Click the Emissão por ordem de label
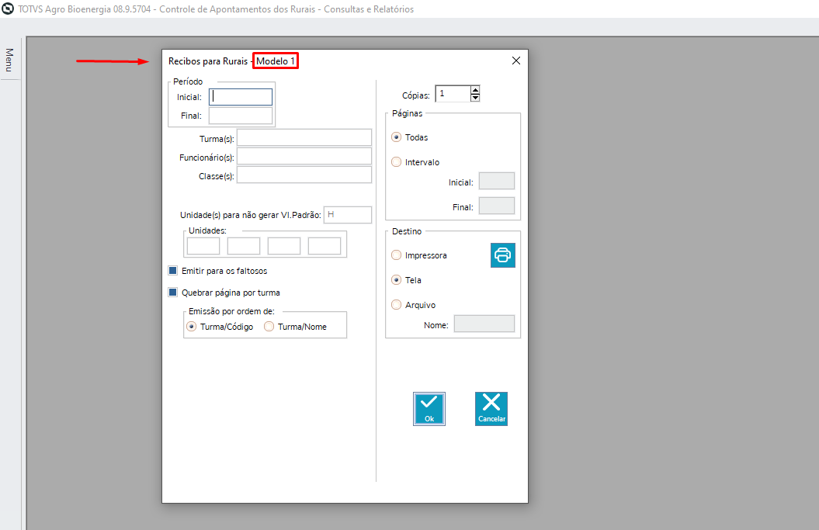819x530 pixels. pyautogui.click(x=231, y=311)
